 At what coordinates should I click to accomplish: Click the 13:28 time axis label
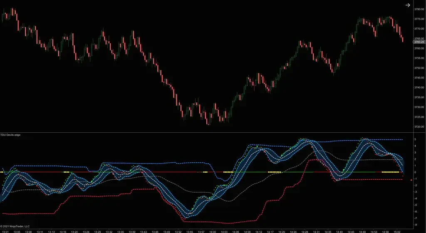97,232
